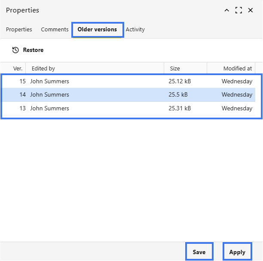Click the 25.5 kB size cell
Viewport: 263px width, 261px height.
178,94
